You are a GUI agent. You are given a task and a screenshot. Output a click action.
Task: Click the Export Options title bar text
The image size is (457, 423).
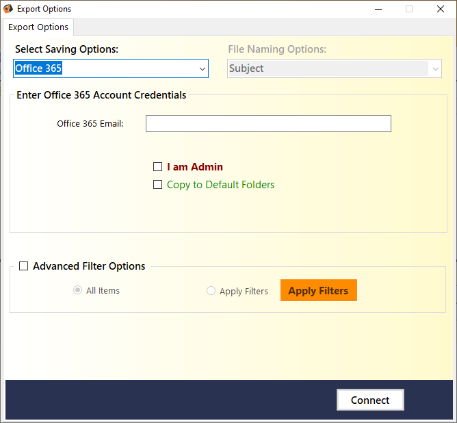click(44, 9)
